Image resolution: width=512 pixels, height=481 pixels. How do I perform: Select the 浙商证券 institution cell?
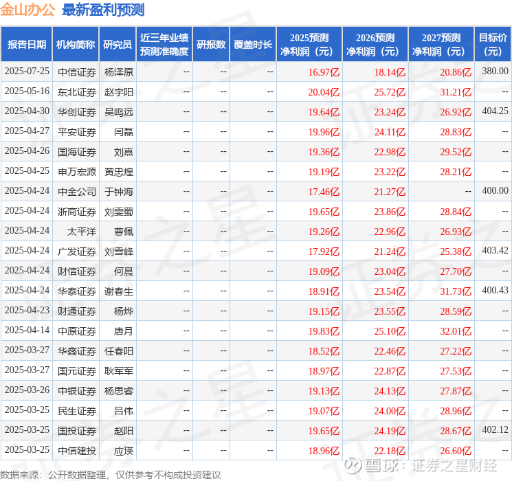77,212
